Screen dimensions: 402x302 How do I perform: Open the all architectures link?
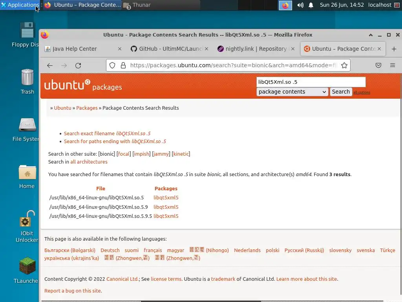[89, 162]
